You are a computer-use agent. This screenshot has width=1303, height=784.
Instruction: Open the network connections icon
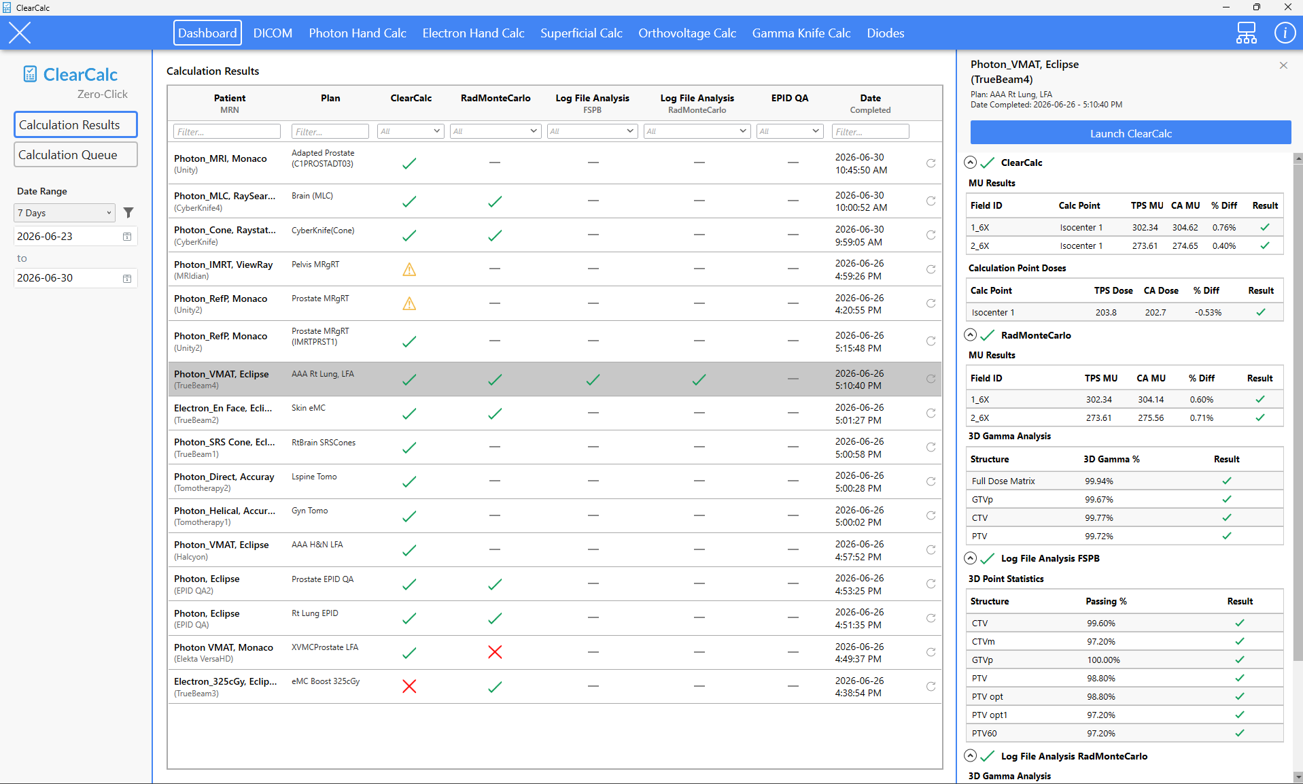click(1246, 33)
